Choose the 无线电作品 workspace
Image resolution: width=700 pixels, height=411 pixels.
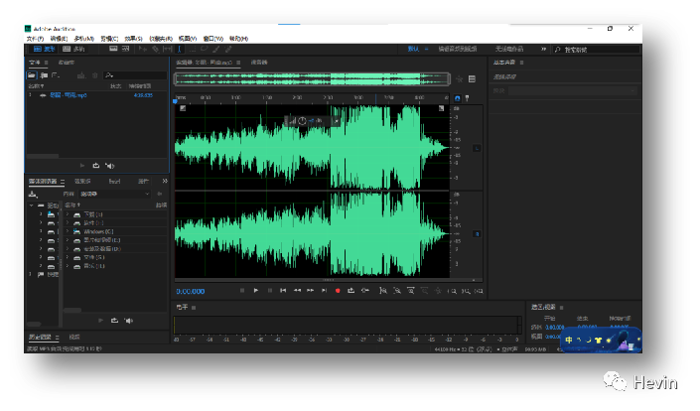[x=509, y=49]
